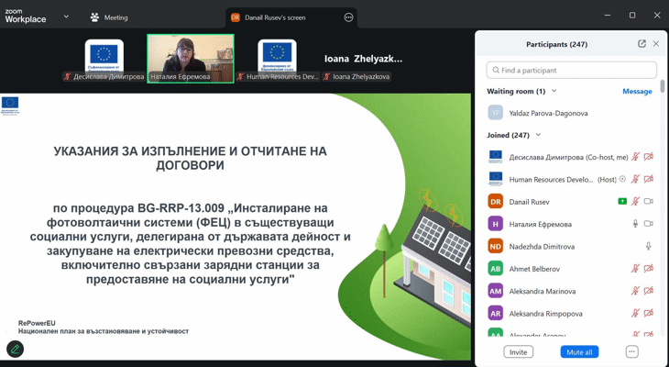Click Aleksandra Marinova muted microphone icon

click(x=635, y=291)
